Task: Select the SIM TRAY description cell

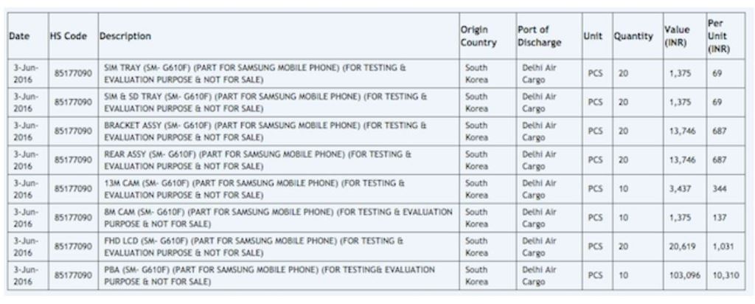Action: pyautogui.click(x=254, y=73)
